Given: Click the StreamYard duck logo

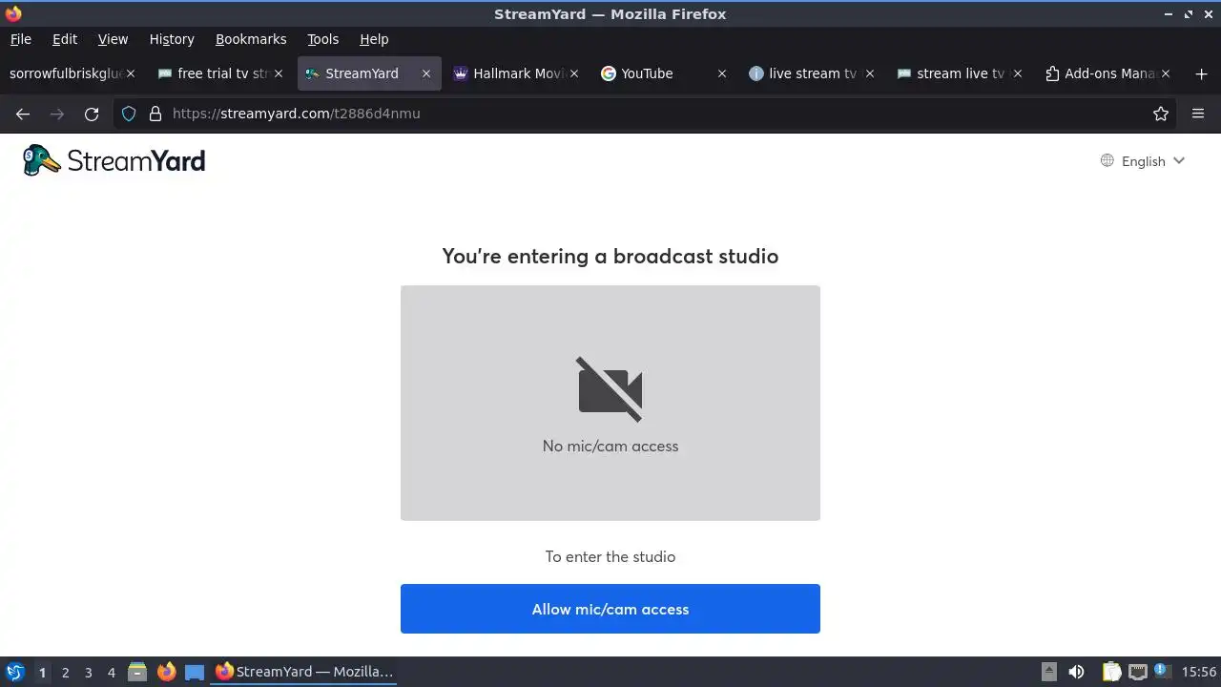Looking at the screenshot, I should click(114, 160).
